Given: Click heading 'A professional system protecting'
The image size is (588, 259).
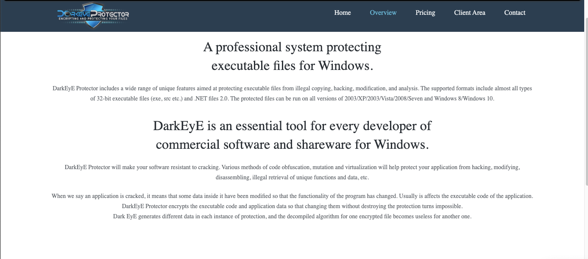Looking at the screenshot, I should [x=292, y=47].
